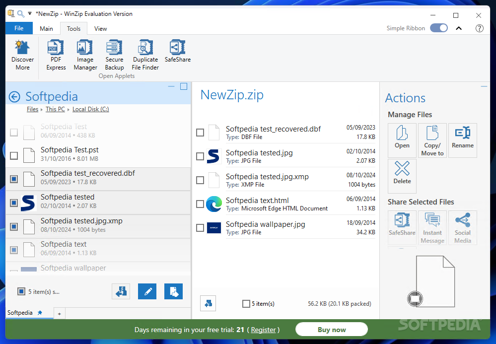
Task: Click the pin icon on Softpedia tab
Action: tap(40, 313)
